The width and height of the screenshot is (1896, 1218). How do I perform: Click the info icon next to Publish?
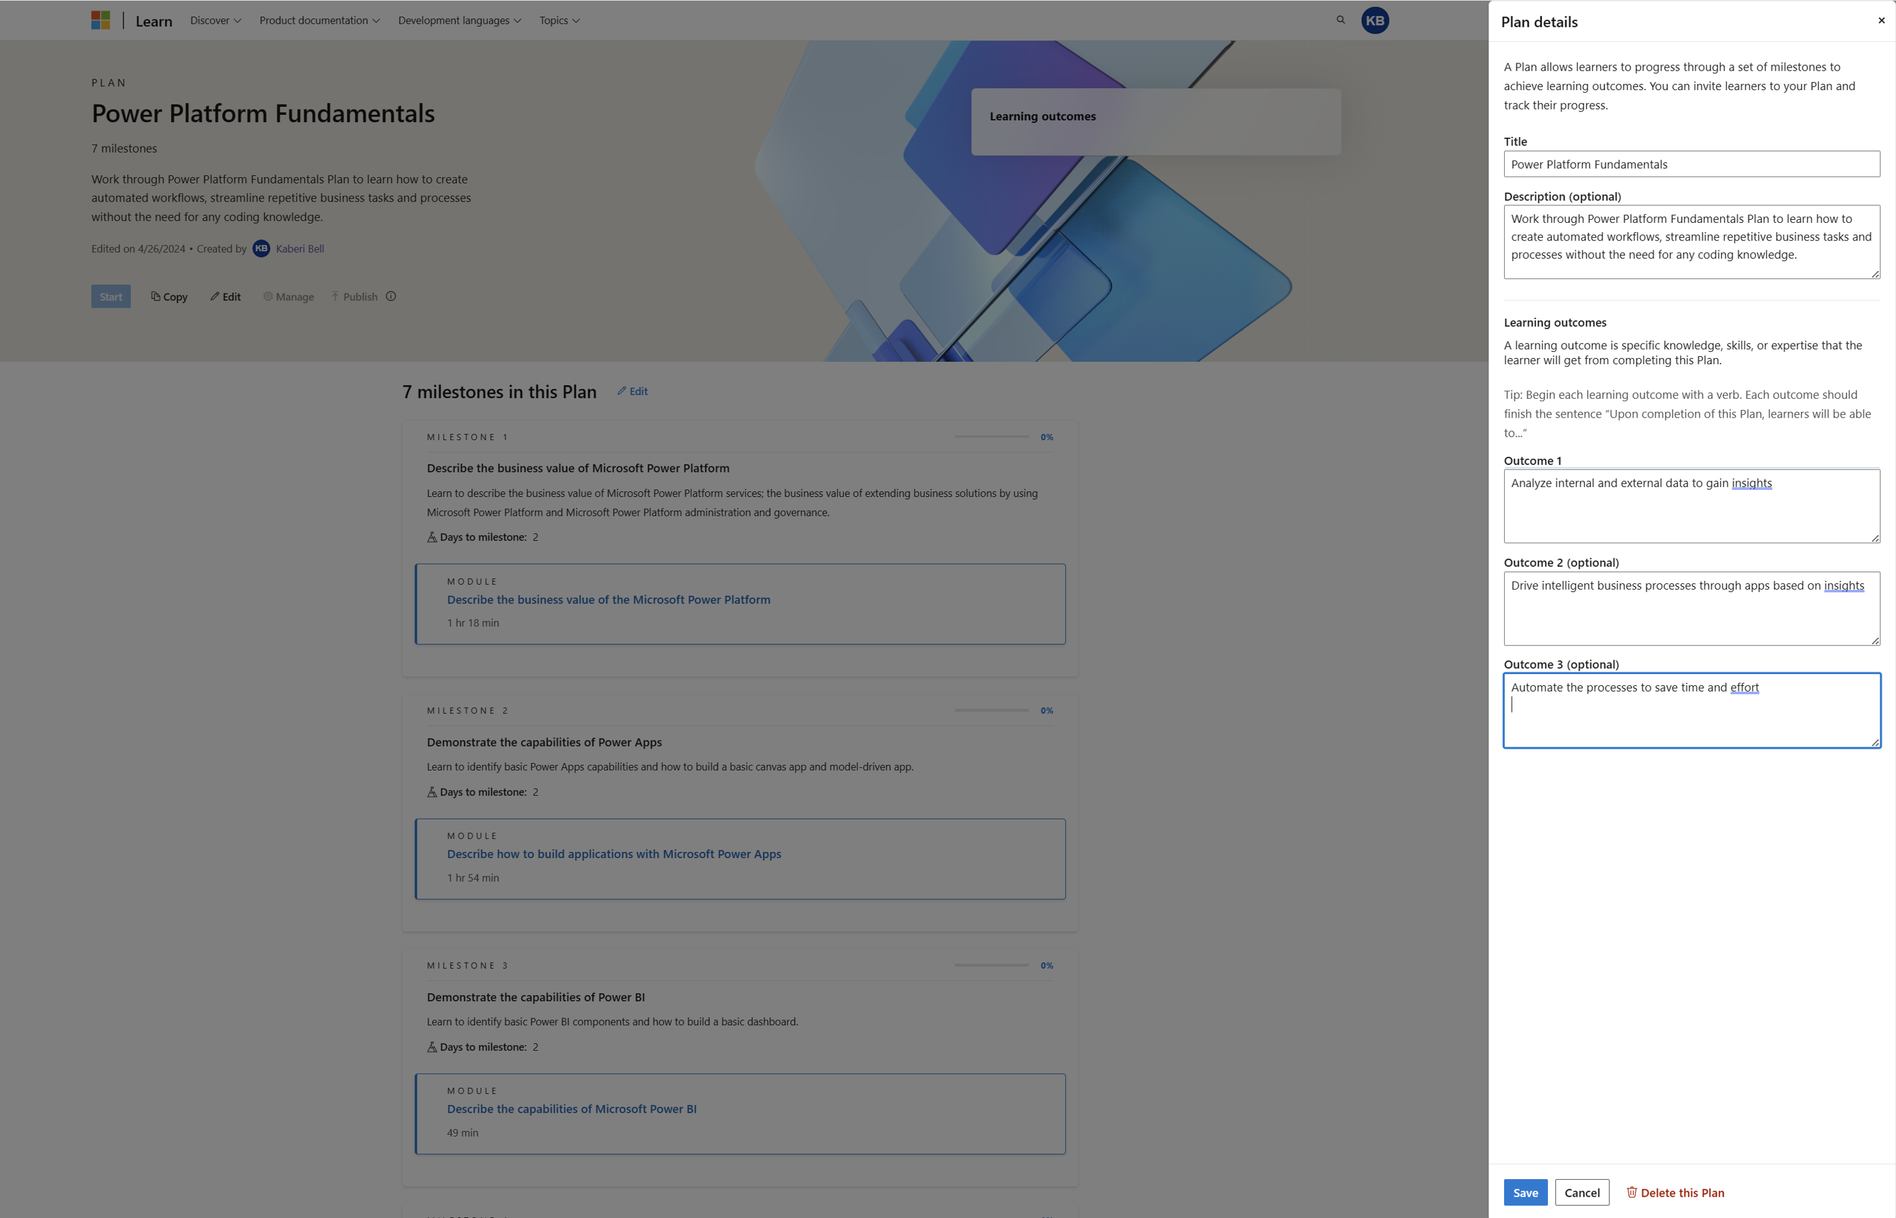(390, 296)
